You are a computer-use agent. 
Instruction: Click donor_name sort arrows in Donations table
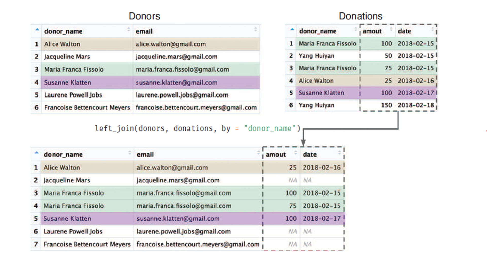(x=356, y=29)
